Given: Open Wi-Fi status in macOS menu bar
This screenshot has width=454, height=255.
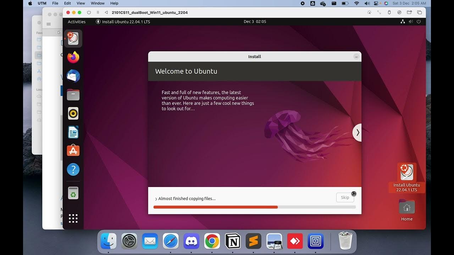Looking at the screenshot, I should point(356,3).
